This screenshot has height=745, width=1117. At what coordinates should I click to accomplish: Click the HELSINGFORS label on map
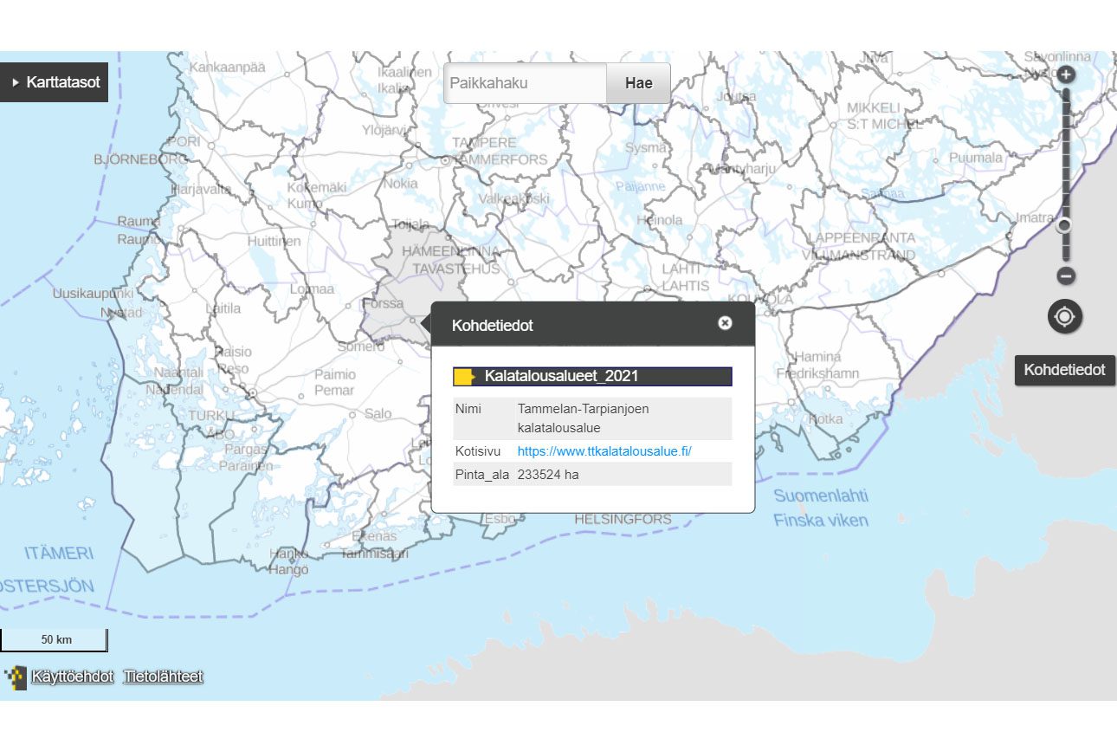(623, 520)
